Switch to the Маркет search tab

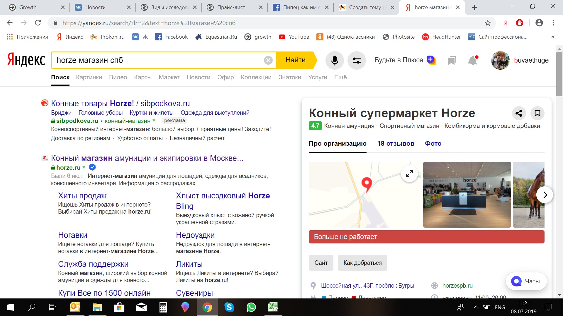click(169, 77)
